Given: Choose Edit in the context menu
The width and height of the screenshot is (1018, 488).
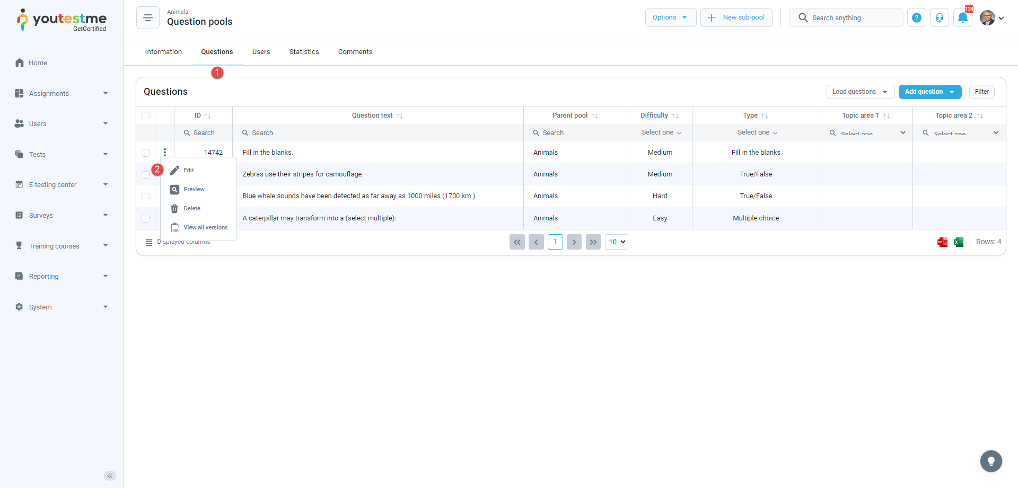Looking at the screenshot, I should pyautogui.click(x=198, y=171).
